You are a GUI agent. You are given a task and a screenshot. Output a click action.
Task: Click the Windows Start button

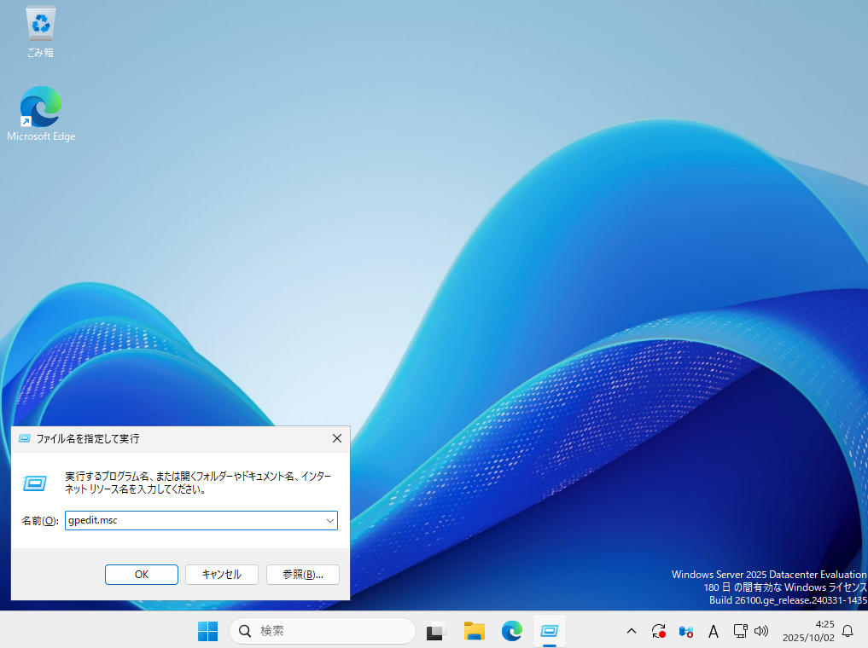pyautogui.click(x=207, y=631)
